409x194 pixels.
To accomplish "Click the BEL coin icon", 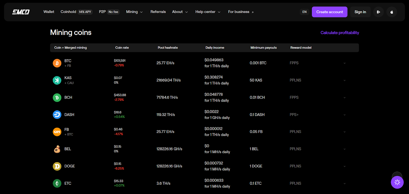I will coord(57,149).
